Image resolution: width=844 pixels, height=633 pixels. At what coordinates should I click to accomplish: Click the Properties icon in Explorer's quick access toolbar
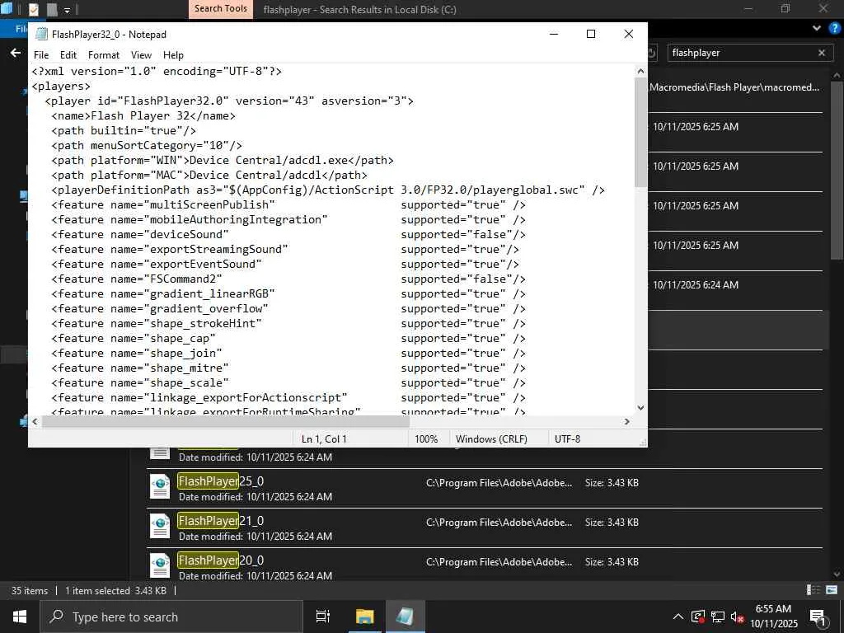pos(33,9)
